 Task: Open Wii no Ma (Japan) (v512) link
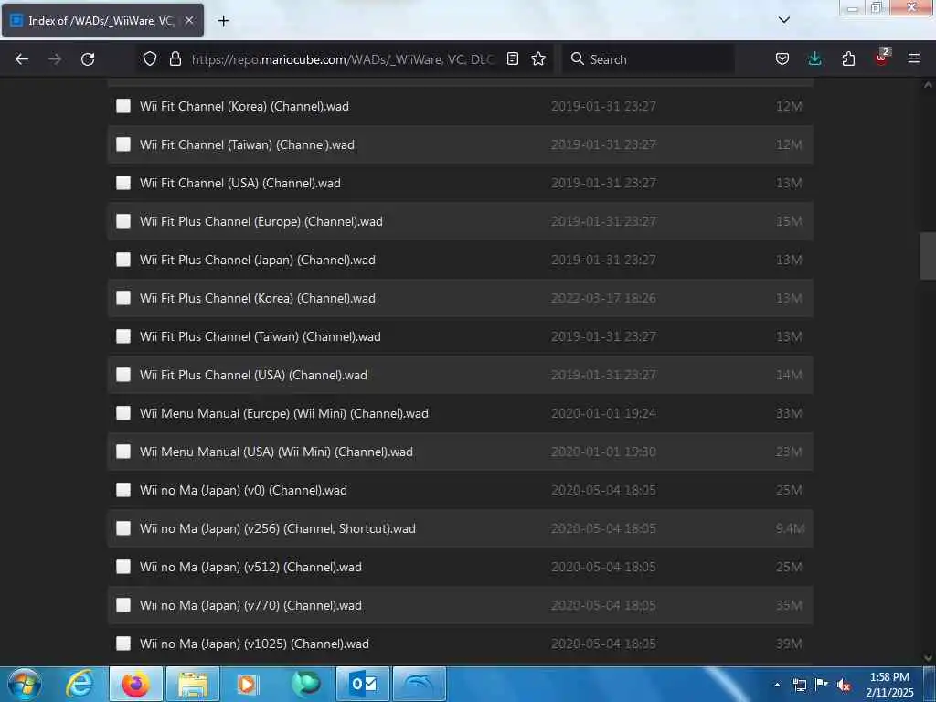(x=250, y=567)
